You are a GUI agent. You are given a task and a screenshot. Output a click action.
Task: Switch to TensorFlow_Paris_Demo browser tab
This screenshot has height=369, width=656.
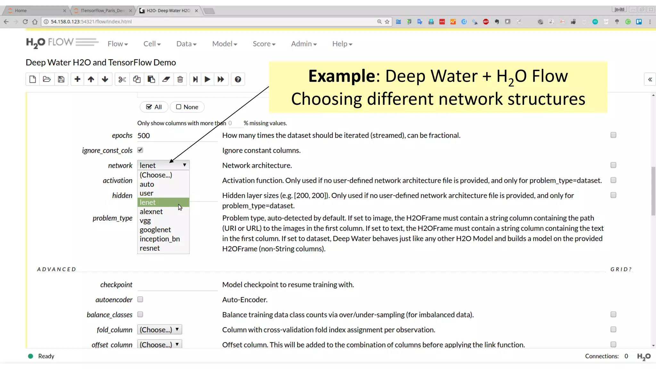(x=102, y=11)
